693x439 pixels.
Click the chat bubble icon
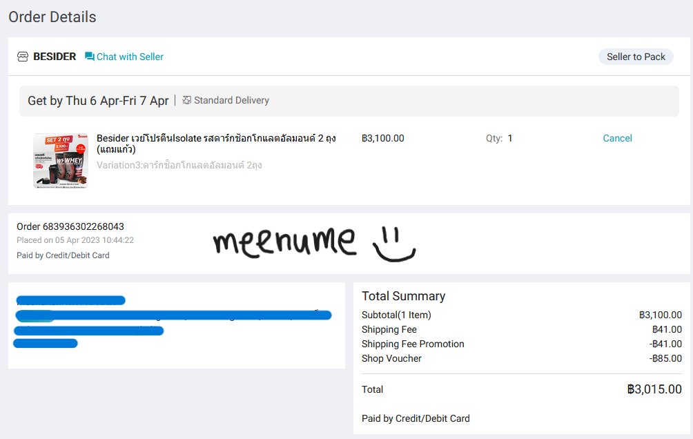pyautogui.click(x=89, y=57)
